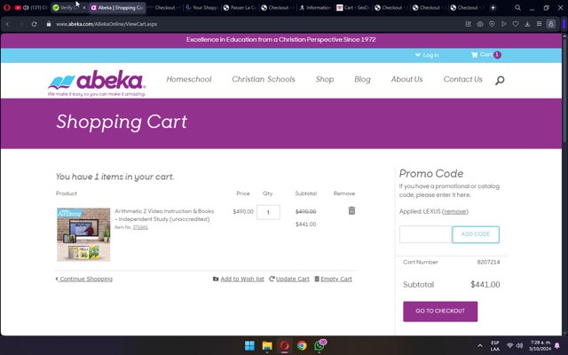
Task: Open the Blog menu item
Action: click(x=362, y=79)
